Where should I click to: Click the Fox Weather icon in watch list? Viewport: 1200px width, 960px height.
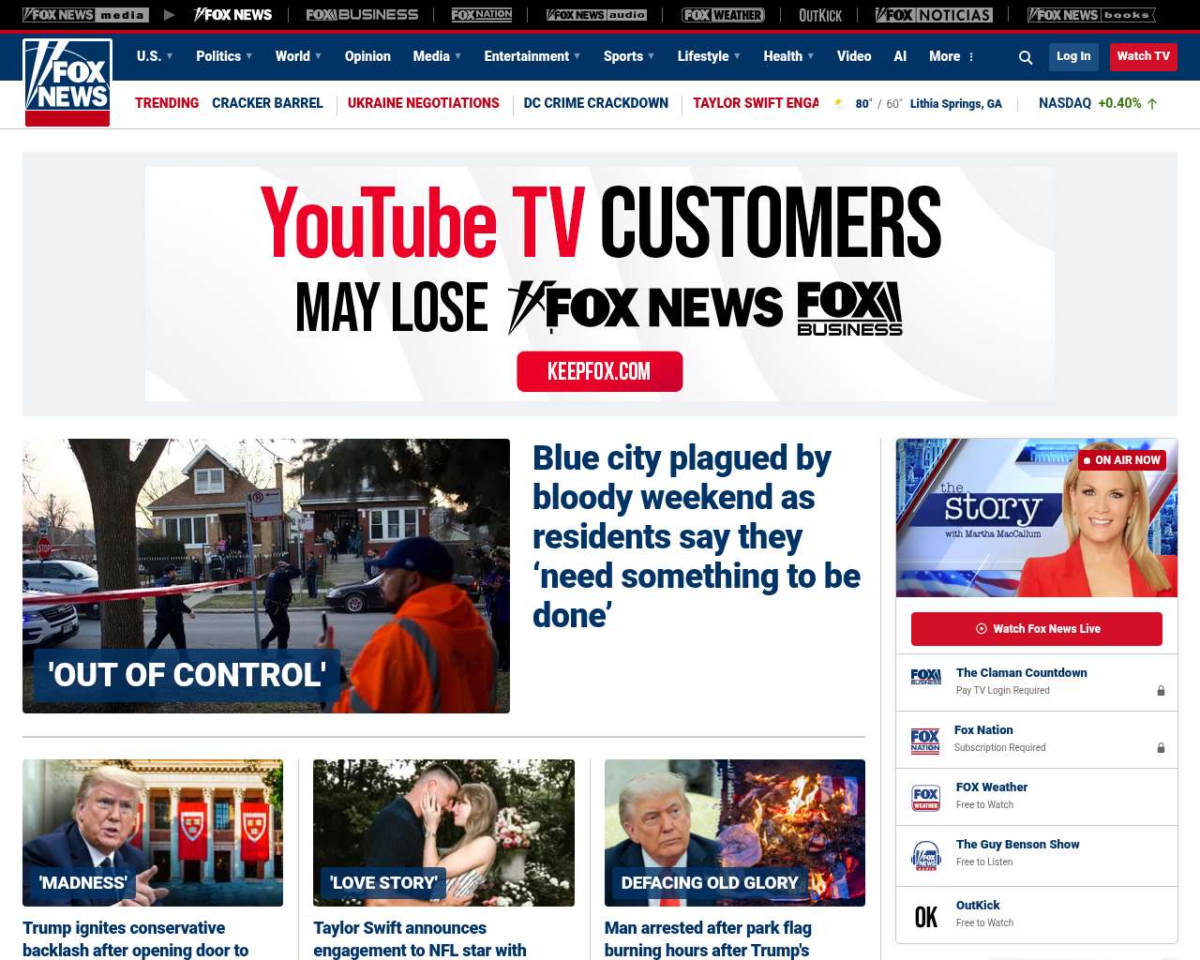coord(926,798)
